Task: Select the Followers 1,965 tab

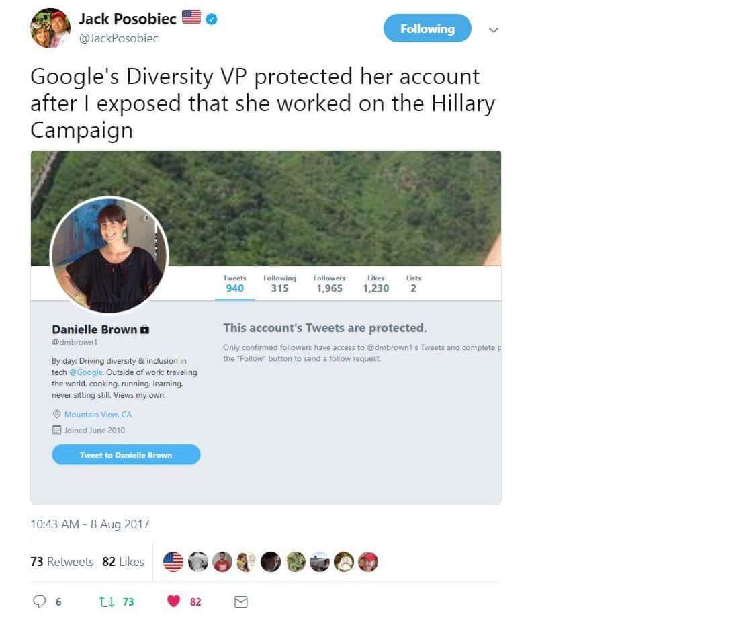Action: tap(330, 284)
